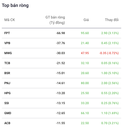123x128 pixels.
Task: Sort by Thay đổi column header
Action: tap(112, 20)
